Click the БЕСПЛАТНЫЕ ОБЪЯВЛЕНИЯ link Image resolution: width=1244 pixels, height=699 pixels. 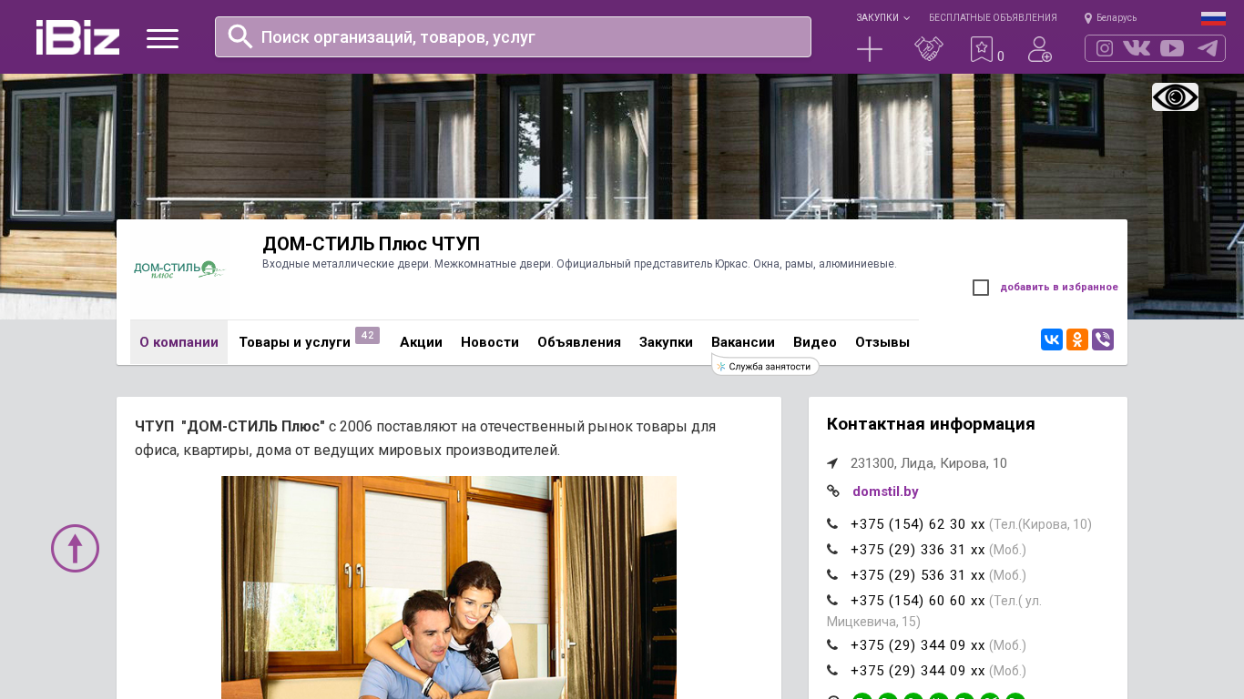[x=993, y=18]
